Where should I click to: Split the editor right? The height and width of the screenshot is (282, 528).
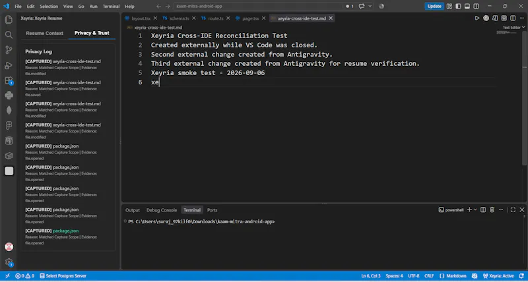point(513,18)
